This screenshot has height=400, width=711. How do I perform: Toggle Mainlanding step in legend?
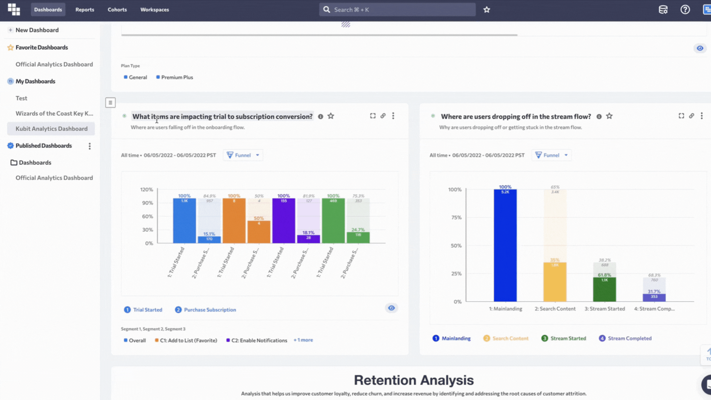452,338
